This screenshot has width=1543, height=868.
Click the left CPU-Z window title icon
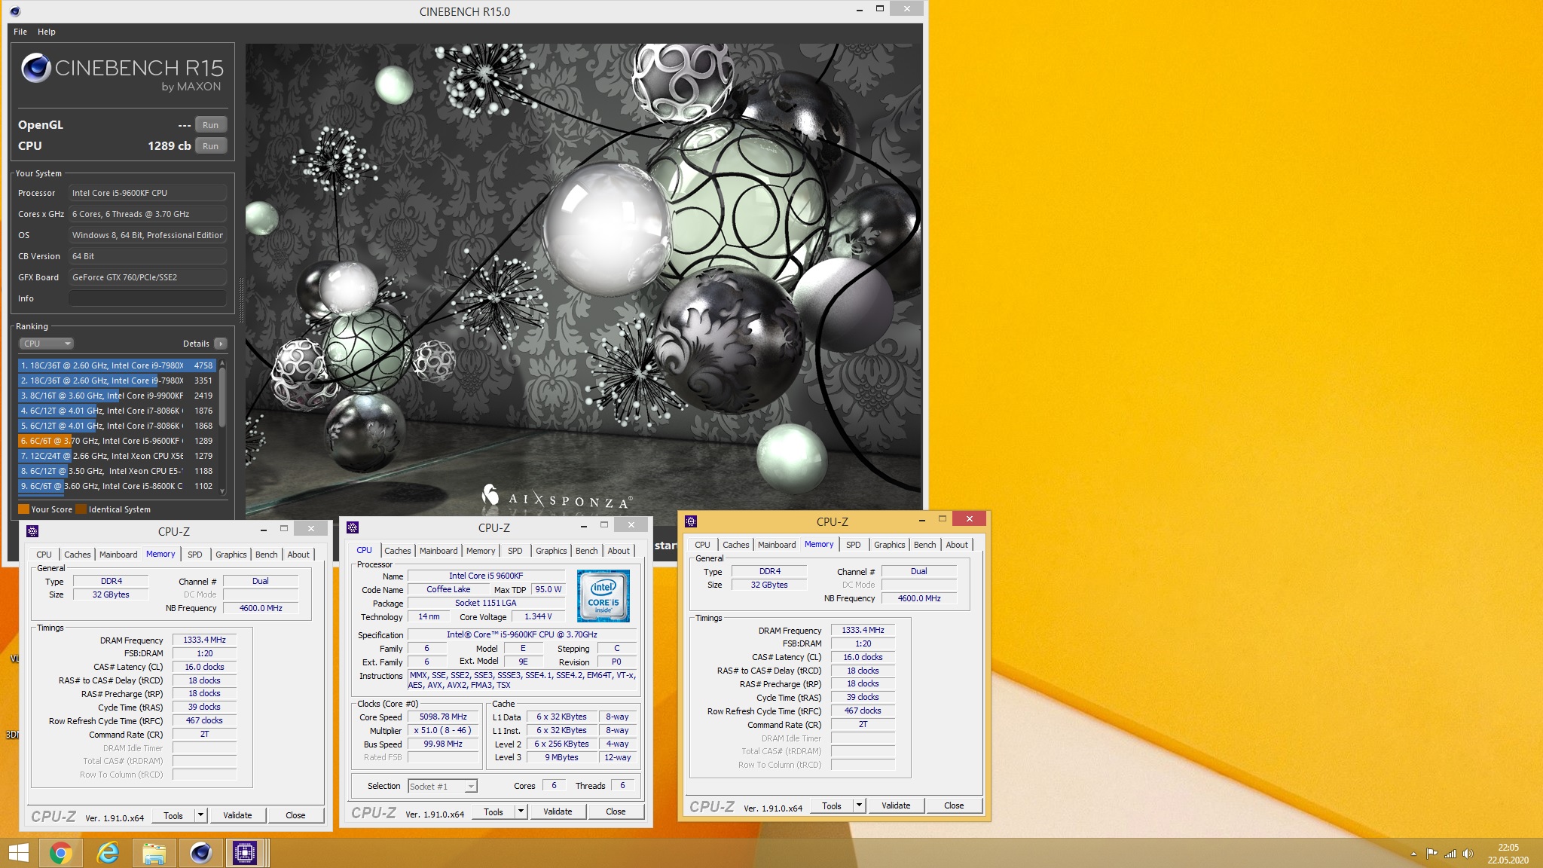[x=32, y=531]
